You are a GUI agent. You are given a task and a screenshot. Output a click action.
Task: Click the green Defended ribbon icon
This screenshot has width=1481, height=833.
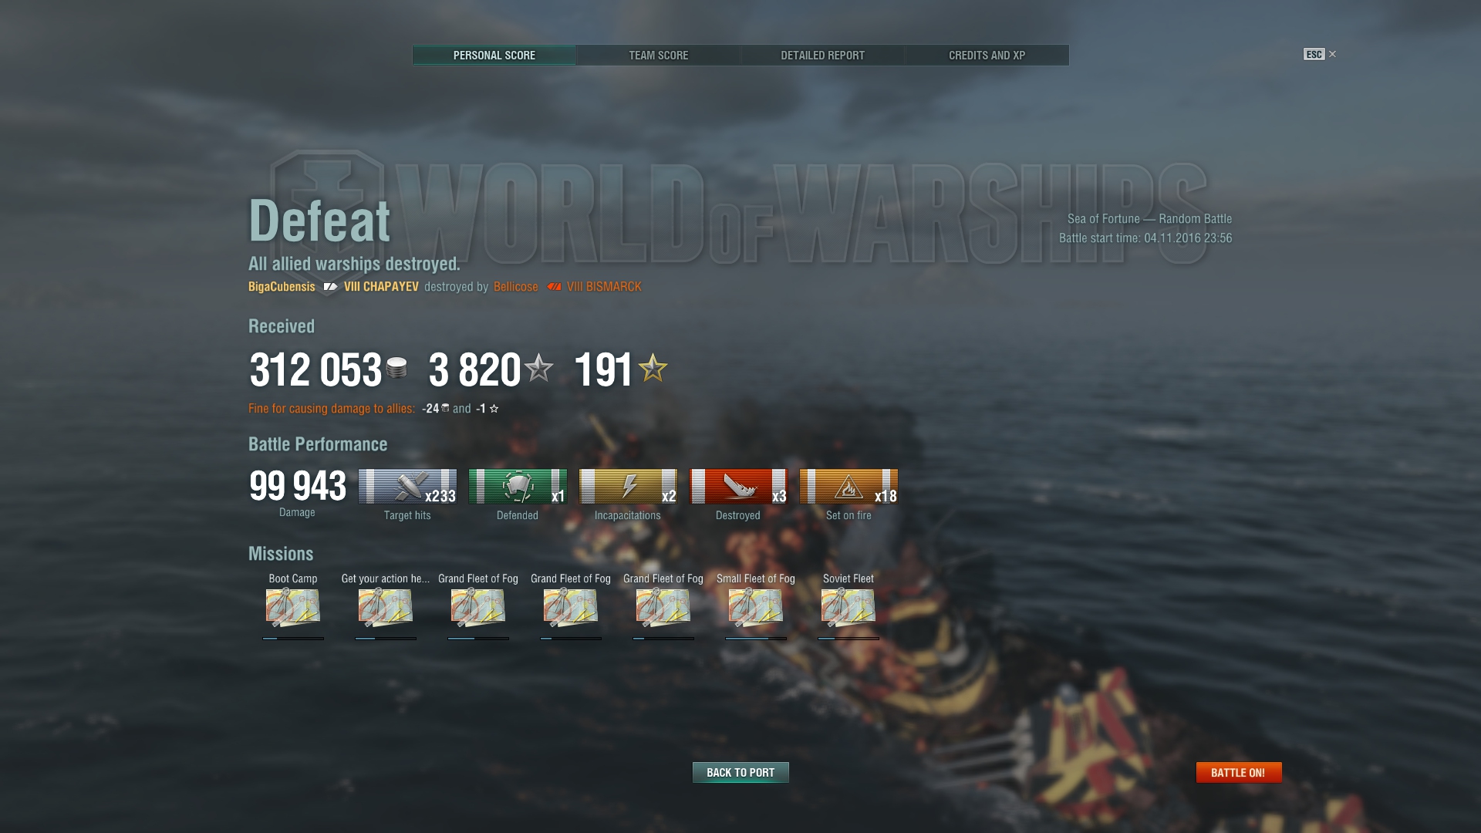click(x=518, y=487)
